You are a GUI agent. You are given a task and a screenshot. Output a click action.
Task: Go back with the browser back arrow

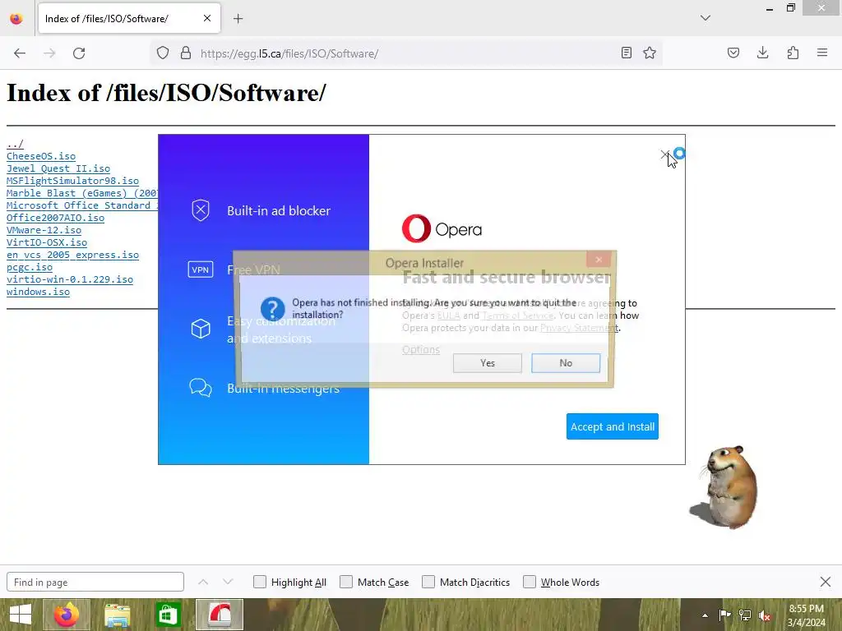[x=20, y=53]
